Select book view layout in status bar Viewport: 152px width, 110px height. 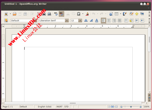point(116,107)
